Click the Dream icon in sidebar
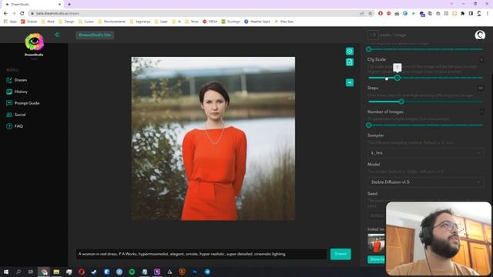This screenshot has height=277, width=493. tap(9, 80)
